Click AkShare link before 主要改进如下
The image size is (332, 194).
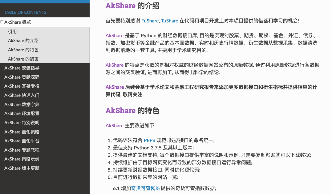(115, 125)
